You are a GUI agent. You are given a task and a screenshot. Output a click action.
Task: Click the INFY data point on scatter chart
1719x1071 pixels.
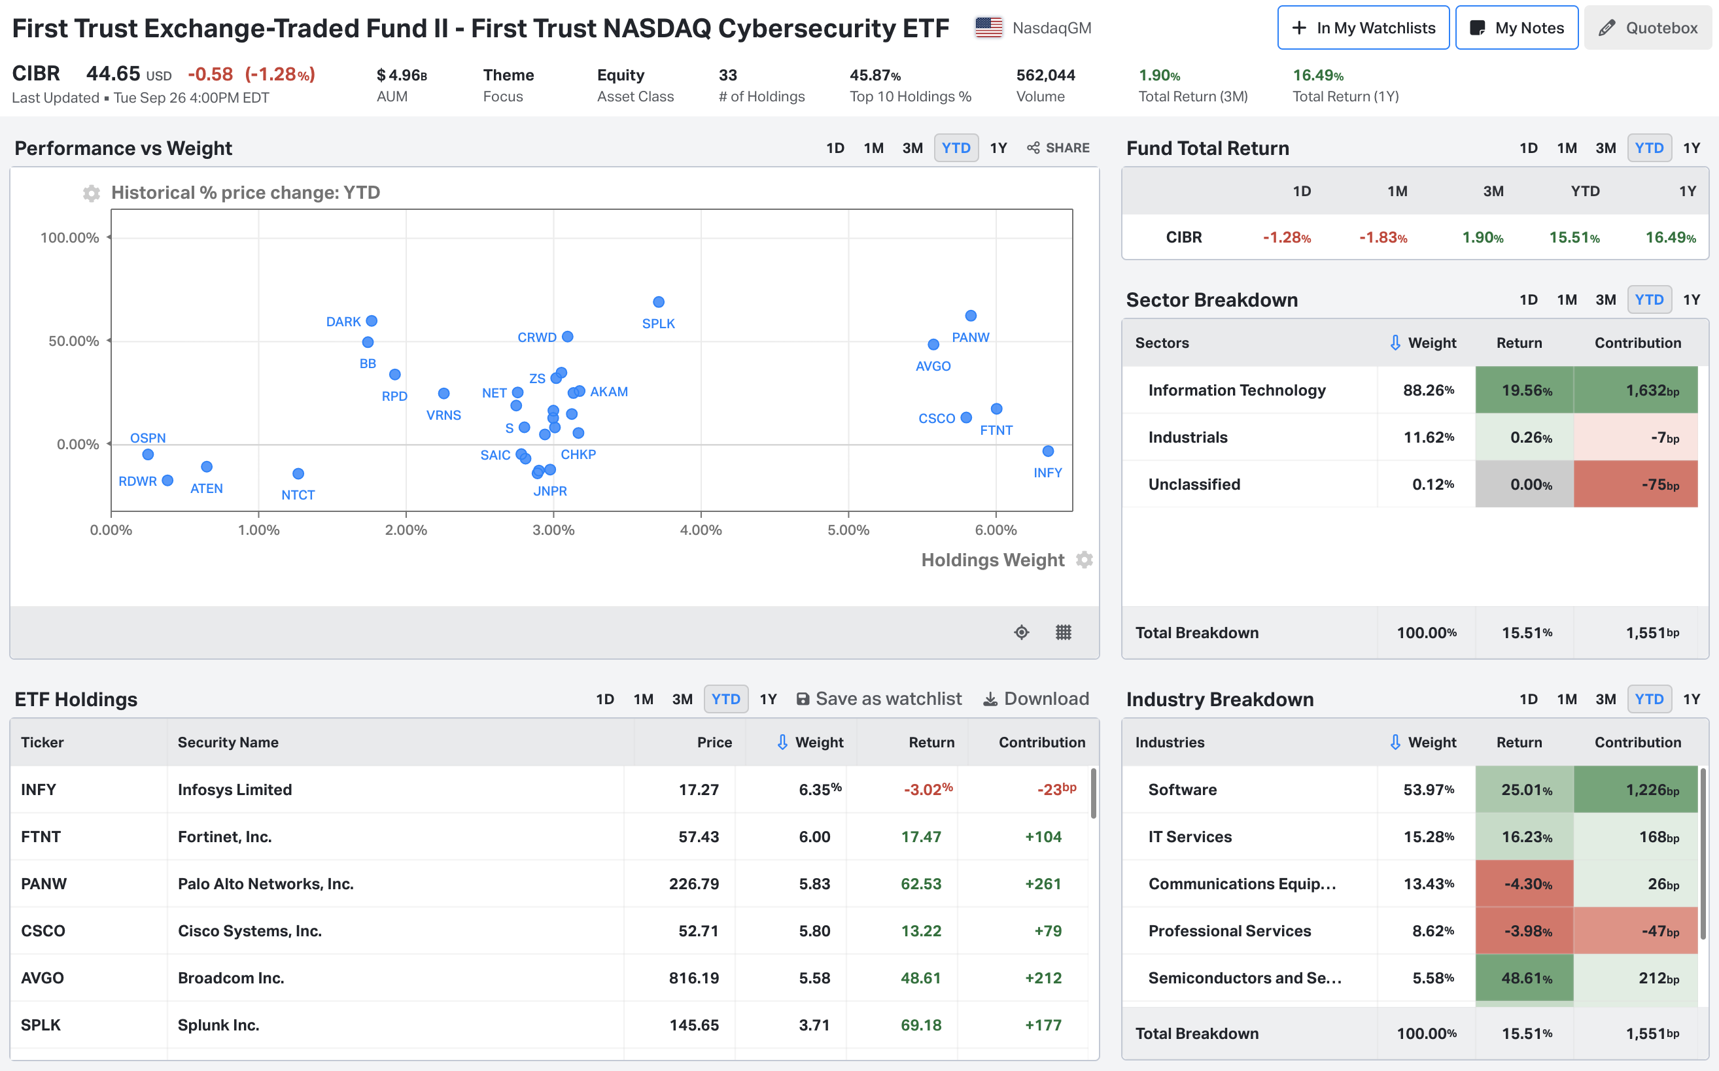(1048, 451)
